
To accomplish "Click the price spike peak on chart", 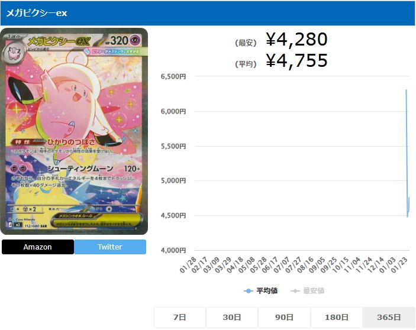I will 406,90.
